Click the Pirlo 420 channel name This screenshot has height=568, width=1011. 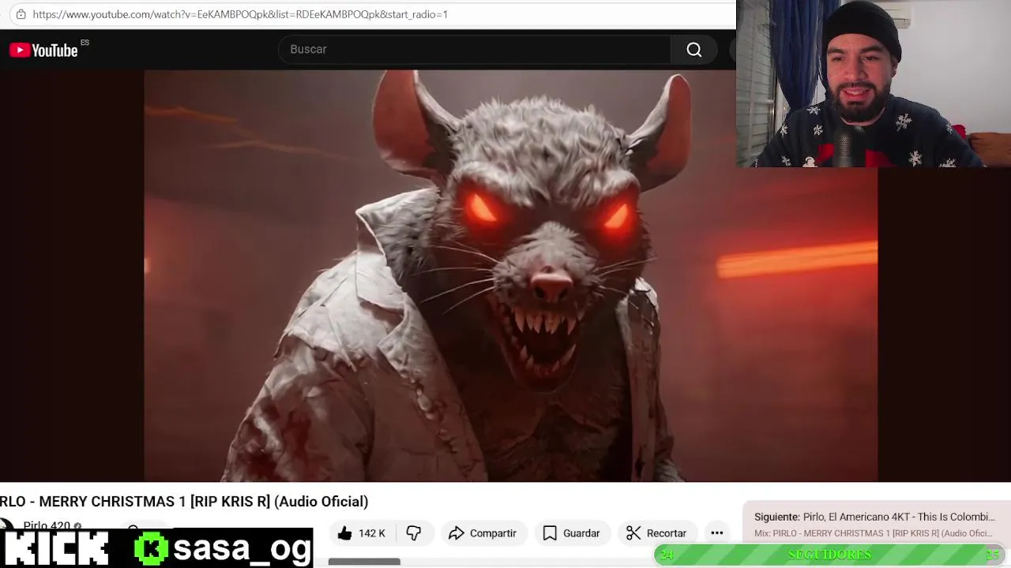(47, 525)
